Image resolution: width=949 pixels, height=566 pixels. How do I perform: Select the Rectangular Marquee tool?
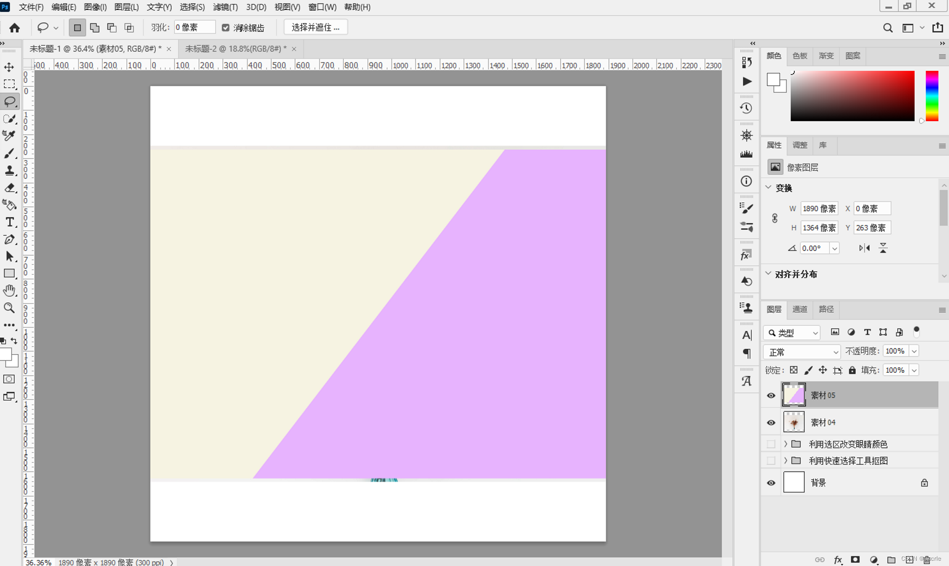click(9, 84)
